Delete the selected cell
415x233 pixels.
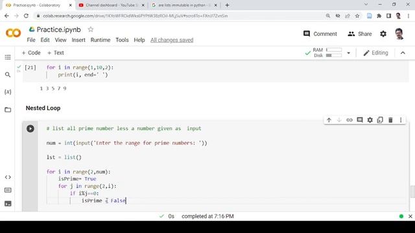(390, 120)
